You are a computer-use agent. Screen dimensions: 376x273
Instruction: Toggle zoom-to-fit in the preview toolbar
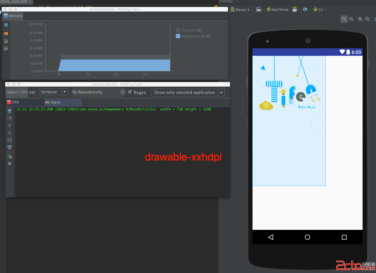[x=344, y=19]
